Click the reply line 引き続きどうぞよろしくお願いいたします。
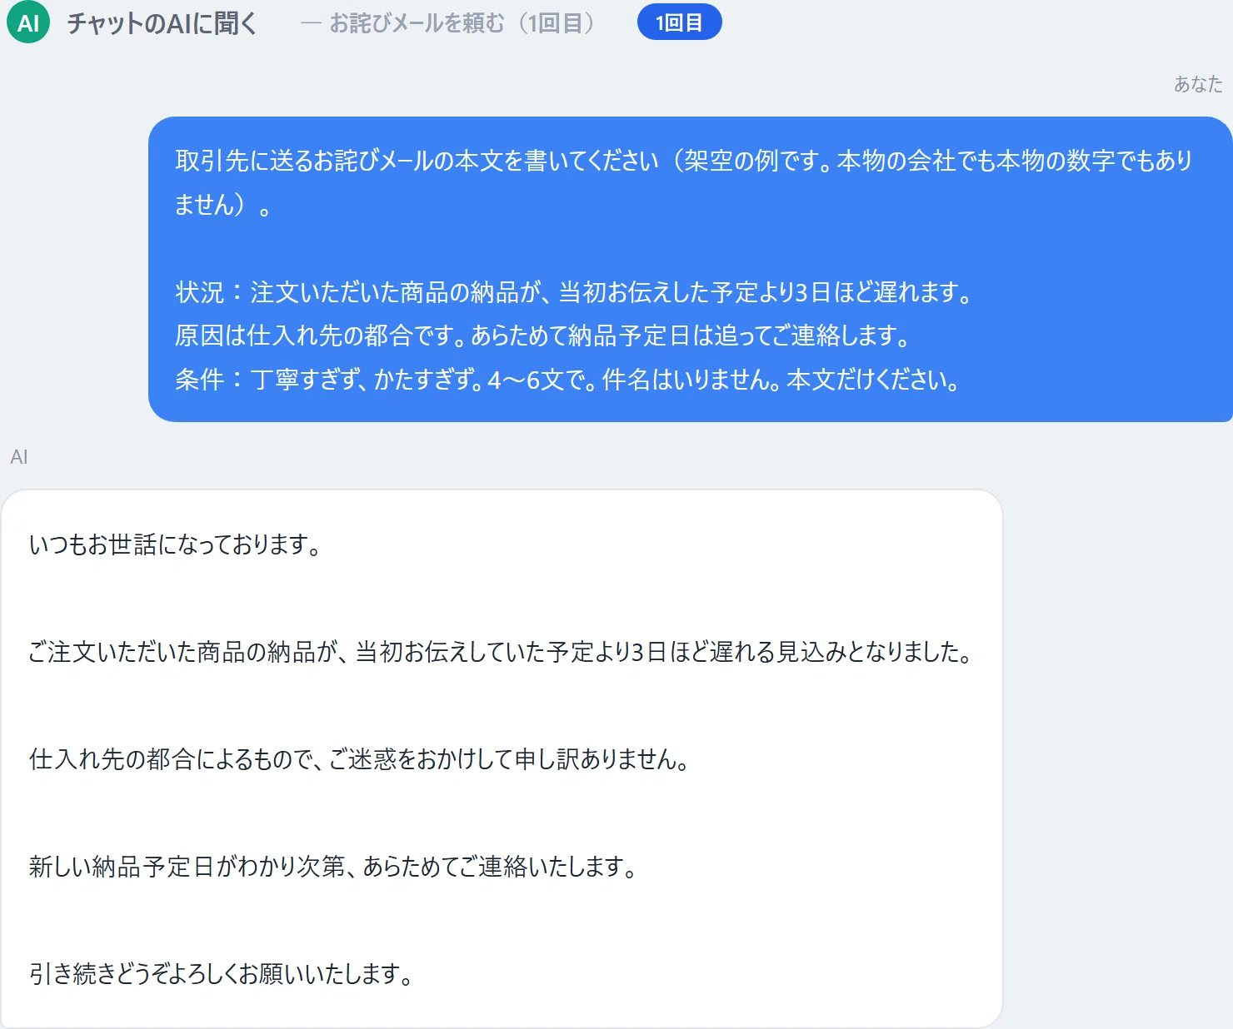1233x1029 pixels. tap(222, 973)
